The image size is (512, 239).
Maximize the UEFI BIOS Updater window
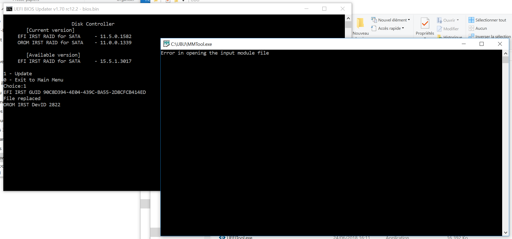pos(324,9)
